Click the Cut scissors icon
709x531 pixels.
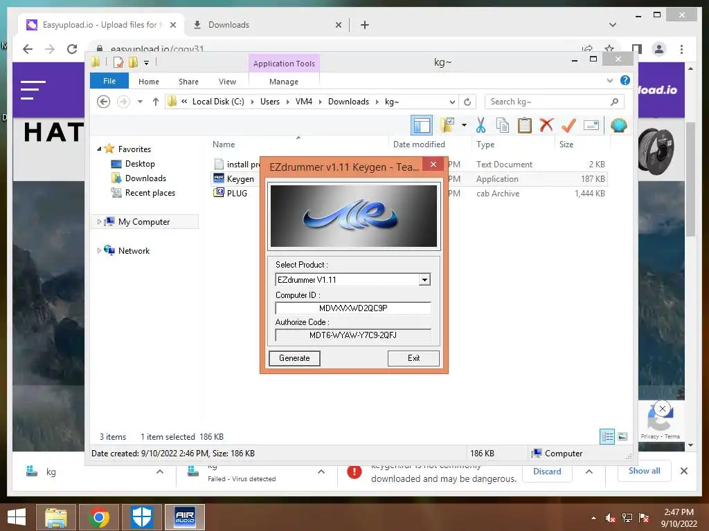[x=481, y=125]
